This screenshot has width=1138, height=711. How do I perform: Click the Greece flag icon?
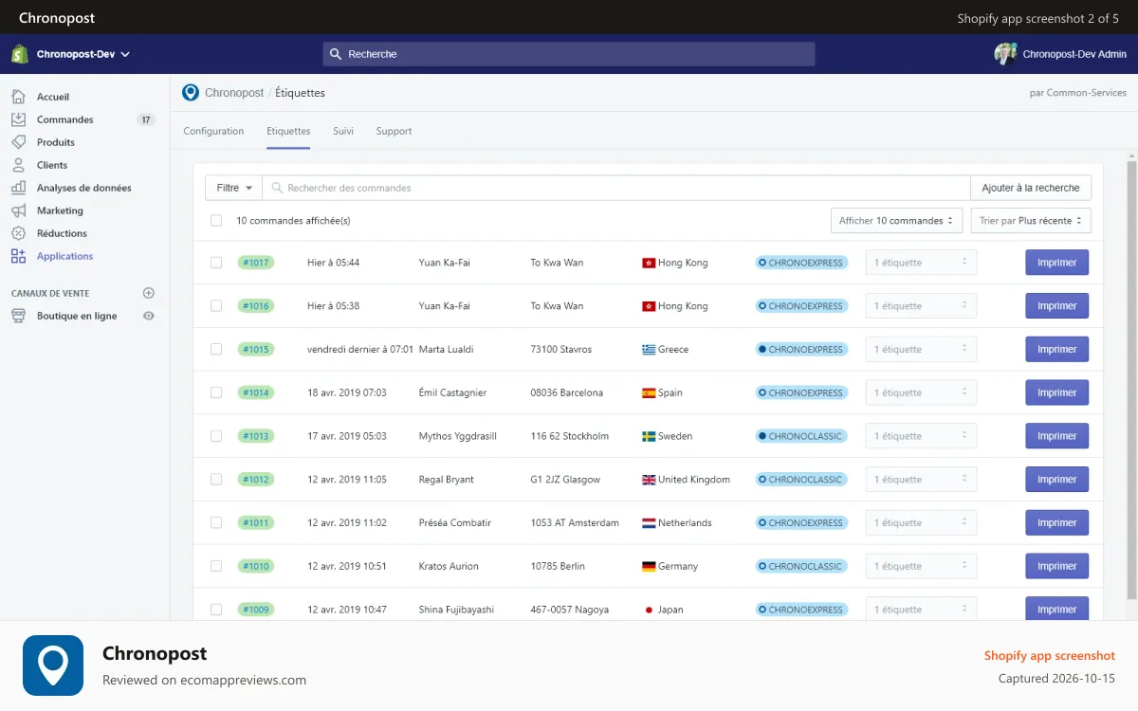tap(649, 349)
